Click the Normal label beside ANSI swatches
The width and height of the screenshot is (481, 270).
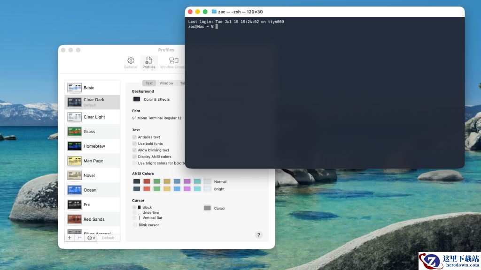tap(220, 181)
